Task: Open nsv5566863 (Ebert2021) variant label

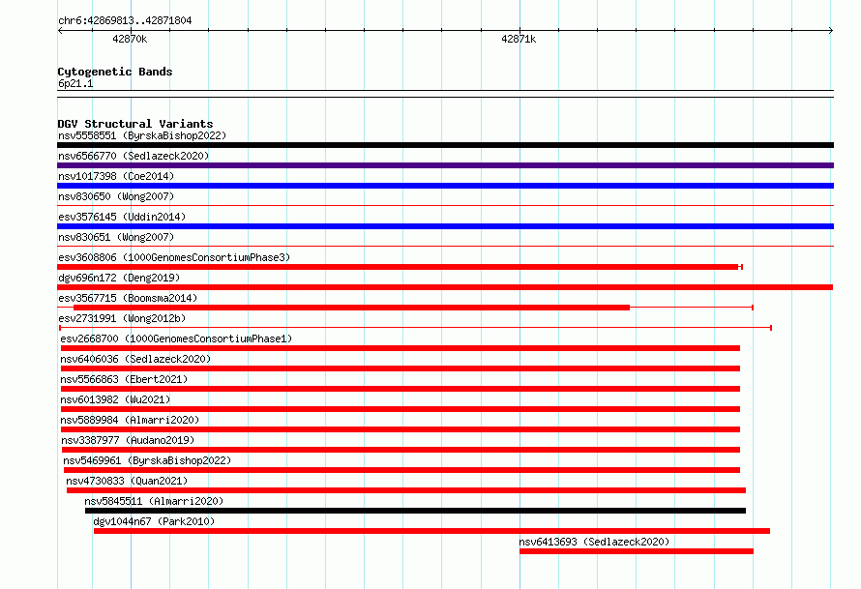Action: (x=124, y=379)
